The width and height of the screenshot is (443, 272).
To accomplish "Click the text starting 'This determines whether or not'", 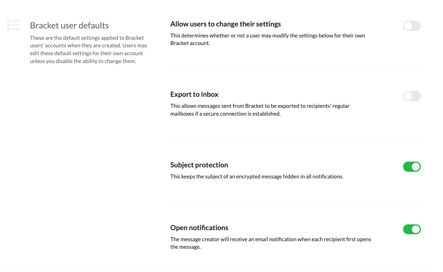I will click(x=267, y=36).
